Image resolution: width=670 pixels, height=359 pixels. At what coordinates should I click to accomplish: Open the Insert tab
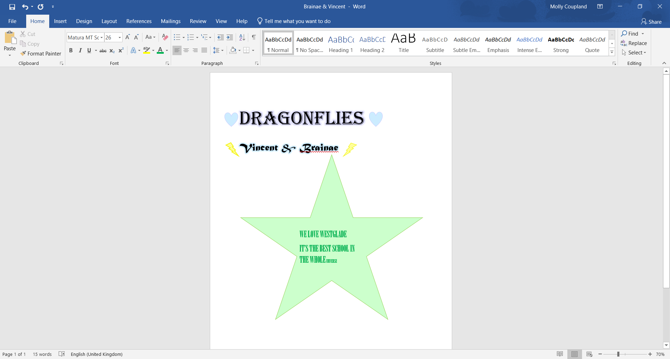click(x=60, y=21)
